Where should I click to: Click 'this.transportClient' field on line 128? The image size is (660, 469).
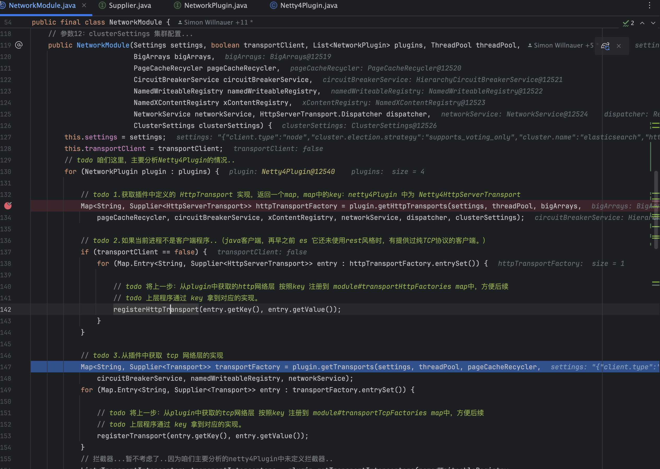click(x=105, y=148)
